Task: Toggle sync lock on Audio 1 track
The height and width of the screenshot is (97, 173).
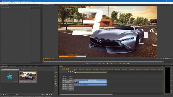Action: 65,85
